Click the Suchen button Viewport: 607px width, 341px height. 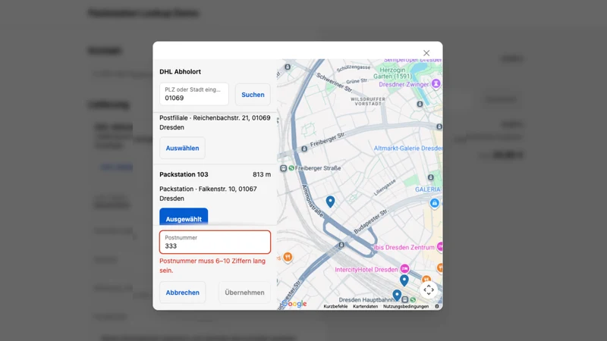tap(253, 94)
